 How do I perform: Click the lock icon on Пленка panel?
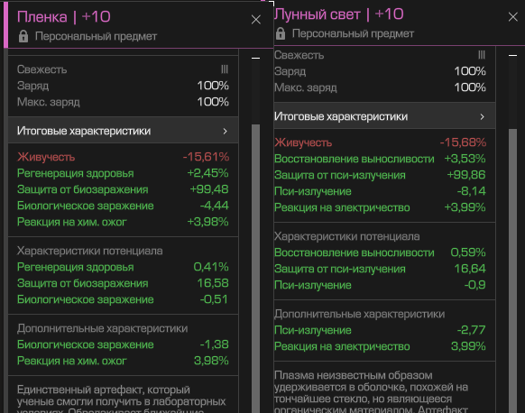pyautogui.click(x=23, y=36)
